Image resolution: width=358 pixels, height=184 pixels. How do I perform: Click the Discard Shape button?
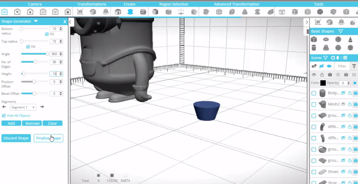point(16,138)
